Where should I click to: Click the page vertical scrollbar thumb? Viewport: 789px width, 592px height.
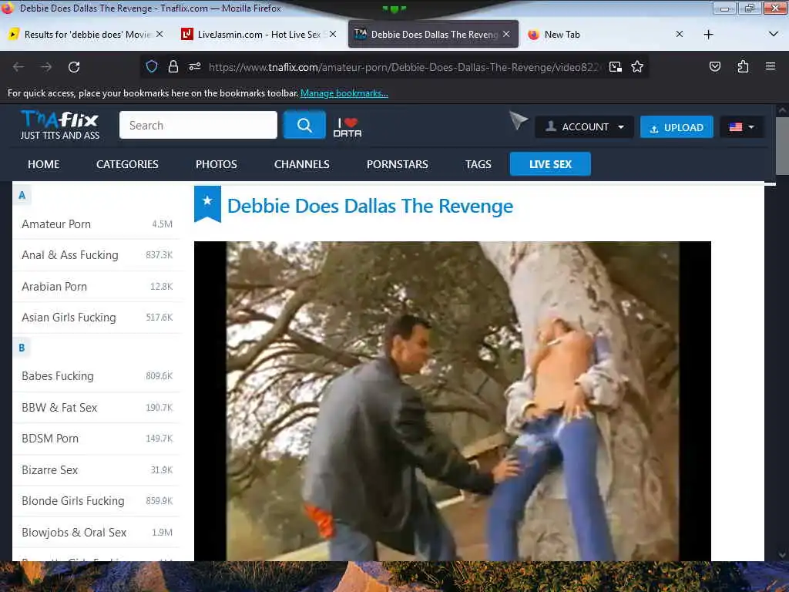783,146
